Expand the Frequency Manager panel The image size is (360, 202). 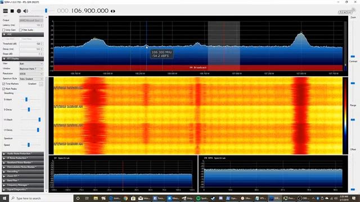pyautogui.click(x=22, y=185)
